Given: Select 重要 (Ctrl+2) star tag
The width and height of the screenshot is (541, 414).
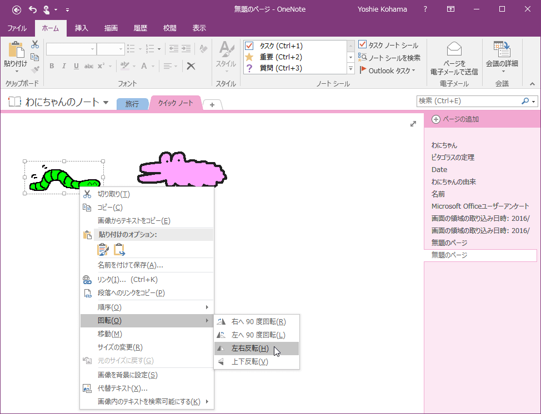Looking at the screenshot, I should pos(294,57).
